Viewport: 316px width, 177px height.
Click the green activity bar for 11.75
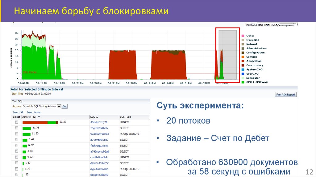27,128
